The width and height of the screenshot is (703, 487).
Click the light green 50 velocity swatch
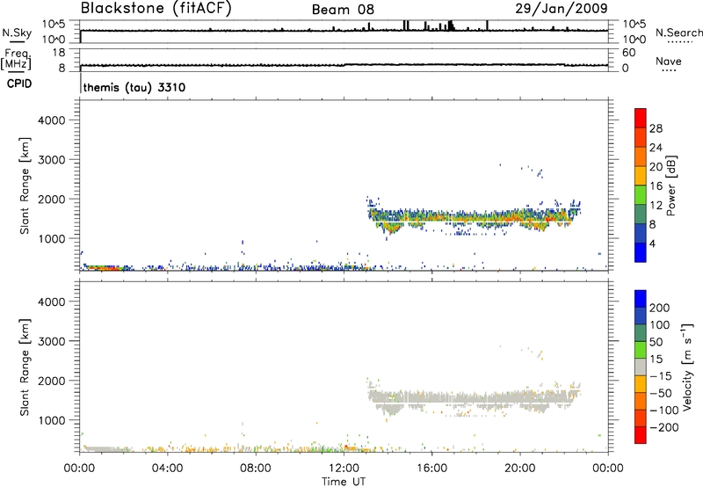tap(641, 350)
